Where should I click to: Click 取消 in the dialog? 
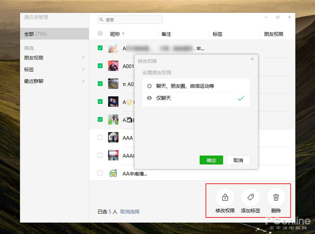coord(238,160)
